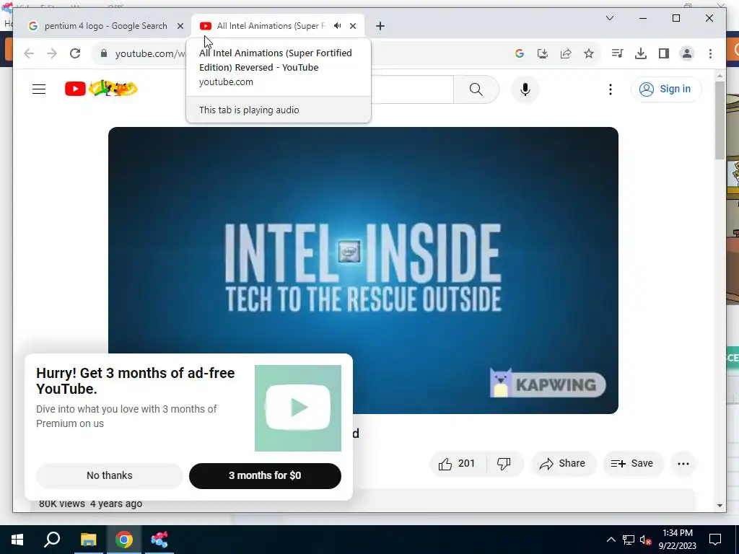Go to the YouTube home logo
This screenshot has width=739, height=554.
click(x=101, y=89)
